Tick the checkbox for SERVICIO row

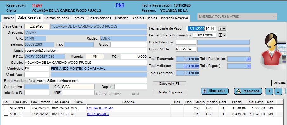(6, 108)
